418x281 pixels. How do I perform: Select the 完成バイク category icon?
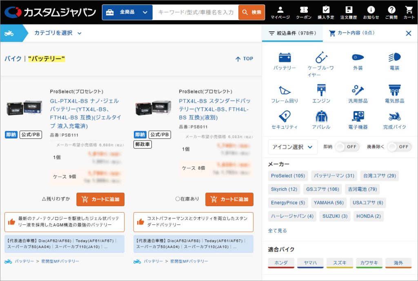[395, 120]
